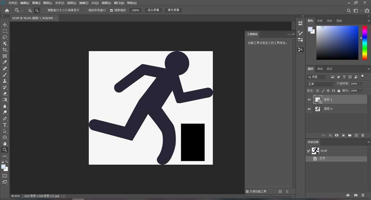
Task: Click the delete layer trash icon
Action: tap(362, 135)
